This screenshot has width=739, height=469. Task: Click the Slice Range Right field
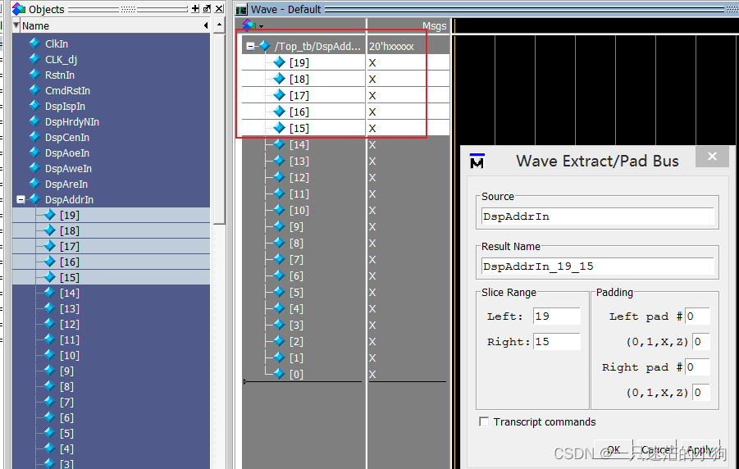click(x=557, y=342)
